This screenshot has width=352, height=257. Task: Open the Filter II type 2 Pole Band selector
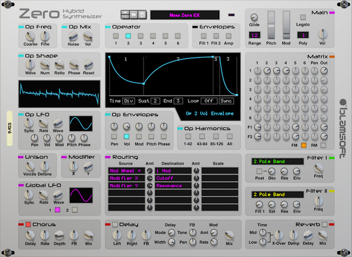pyautogui.click(x=278, y=194)
